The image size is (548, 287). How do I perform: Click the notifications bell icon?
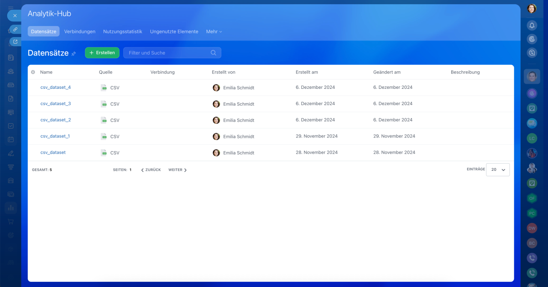tap(532, 25)
